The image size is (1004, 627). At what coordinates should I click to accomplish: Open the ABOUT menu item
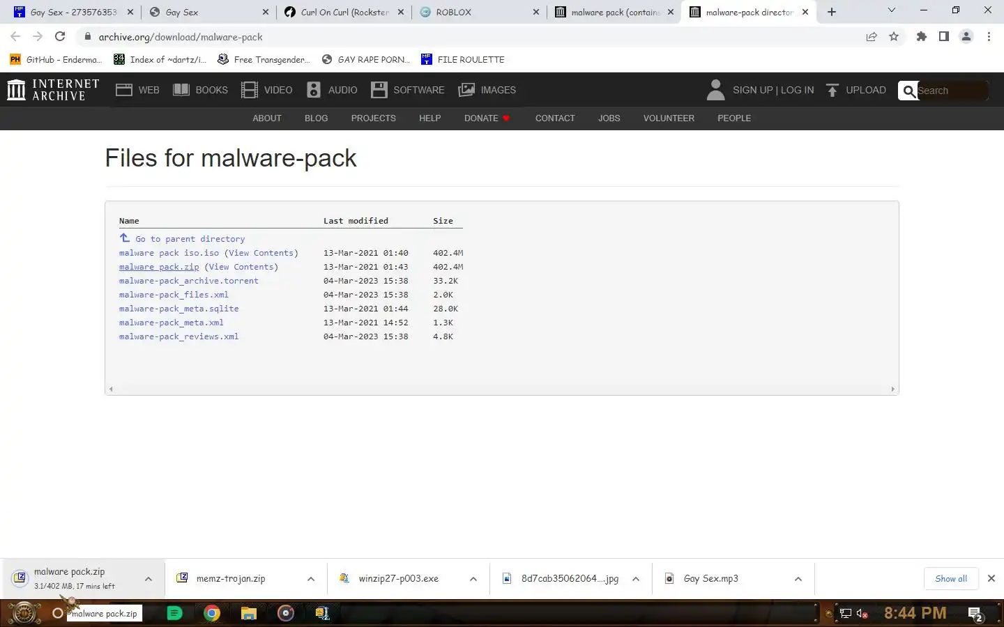(267, 118)
